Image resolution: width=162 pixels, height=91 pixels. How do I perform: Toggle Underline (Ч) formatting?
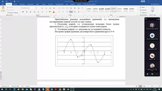coord(30,12)
